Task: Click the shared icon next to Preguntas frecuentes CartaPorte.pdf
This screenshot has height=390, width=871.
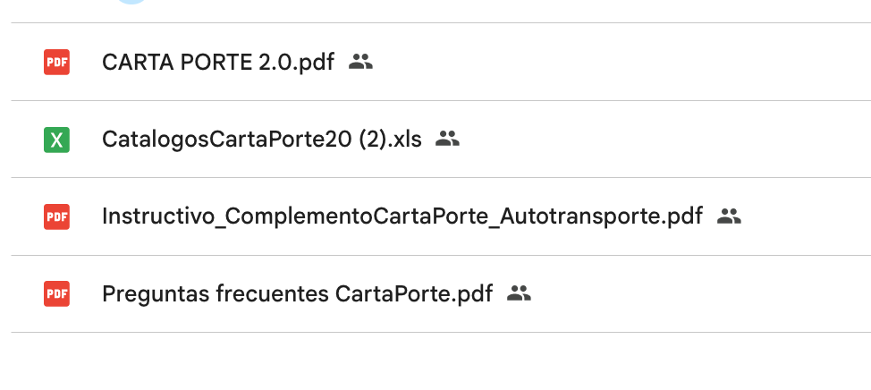Action: [520, 292]
